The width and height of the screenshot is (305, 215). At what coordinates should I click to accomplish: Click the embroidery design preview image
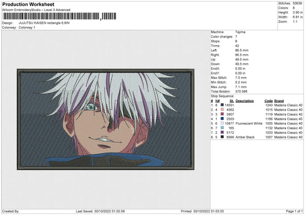click(106, 119)
